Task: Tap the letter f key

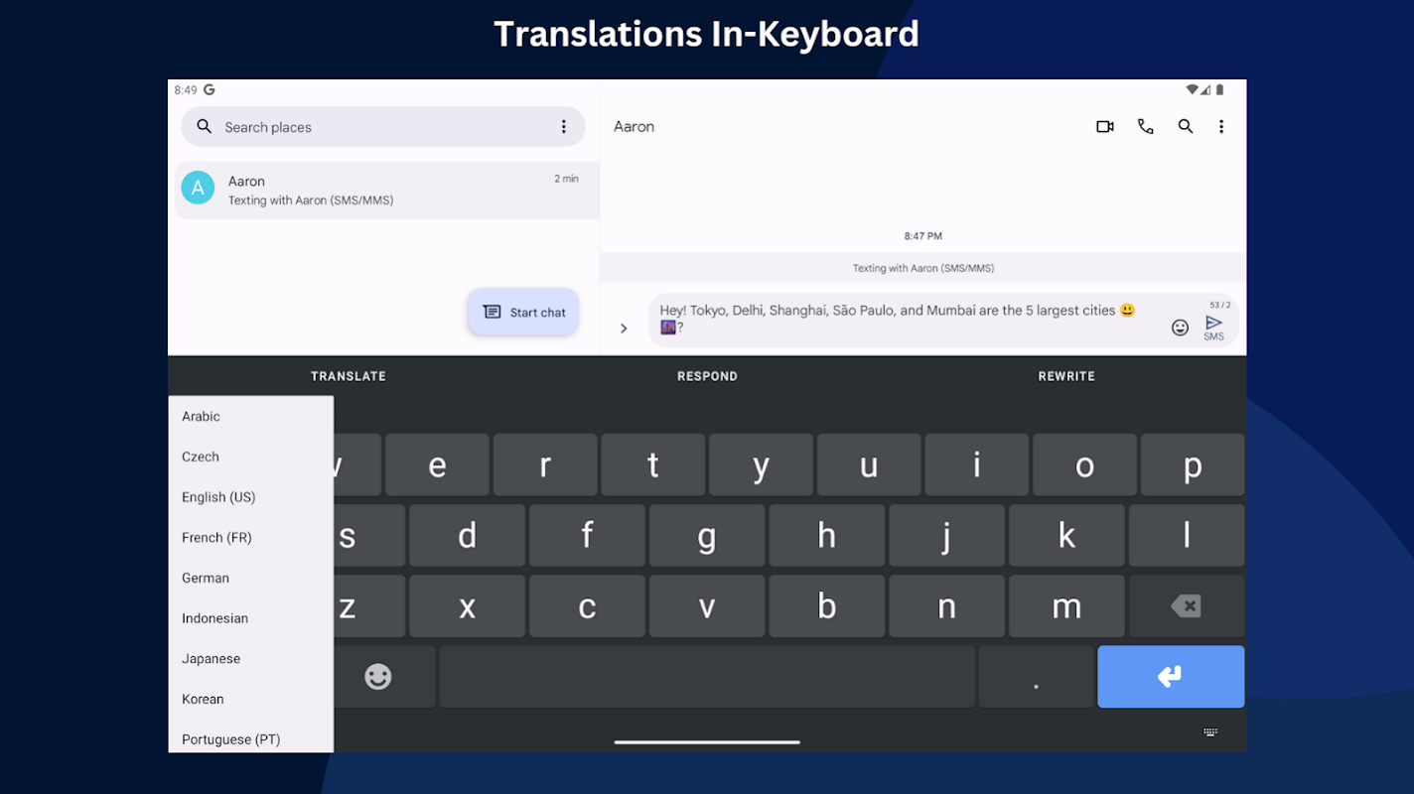Action: (x=587, y=536)
